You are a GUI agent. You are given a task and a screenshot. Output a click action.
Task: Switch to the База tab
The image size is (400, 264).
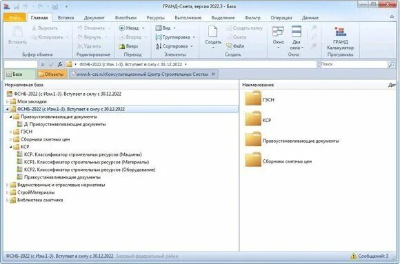click(20, 74)
